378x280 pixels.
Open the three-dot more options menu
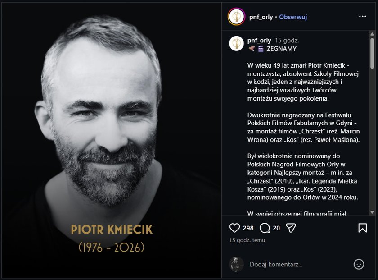362,17
